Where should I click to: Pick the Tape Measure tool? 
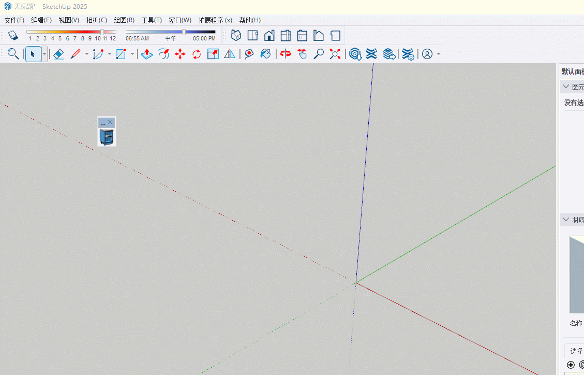point(249,54)
